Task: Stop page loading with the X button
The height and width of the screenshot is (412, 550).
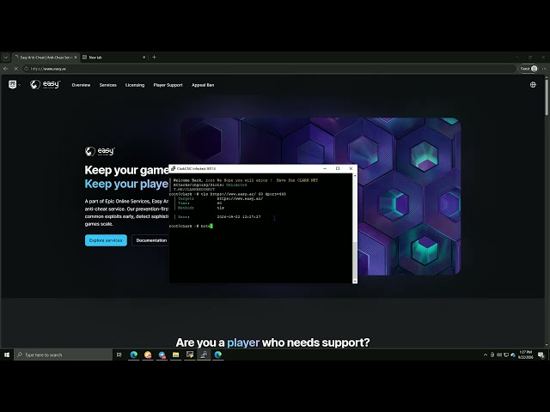Action: coord(15,69)
